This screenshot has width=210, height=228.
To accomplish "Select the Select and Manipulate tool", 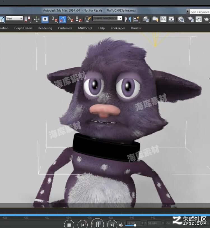I will coord(37,19).
